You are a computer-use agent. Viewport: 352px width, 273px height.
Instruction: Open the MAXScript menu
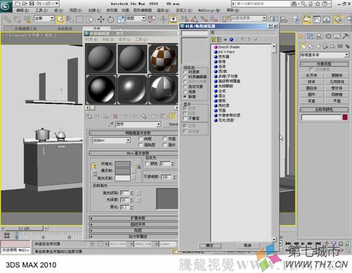pyautogui.click(x=209, y=11)
